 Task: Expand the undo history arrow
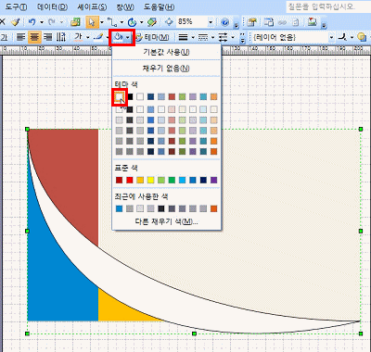point(41,22)
